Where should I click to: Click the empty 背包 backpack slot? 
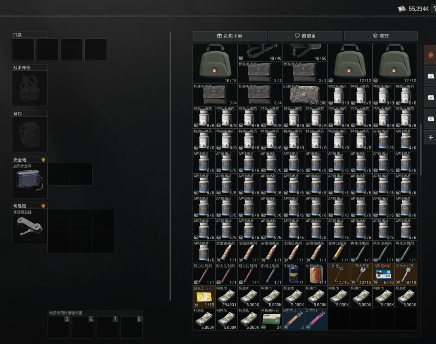pos(30,134)
